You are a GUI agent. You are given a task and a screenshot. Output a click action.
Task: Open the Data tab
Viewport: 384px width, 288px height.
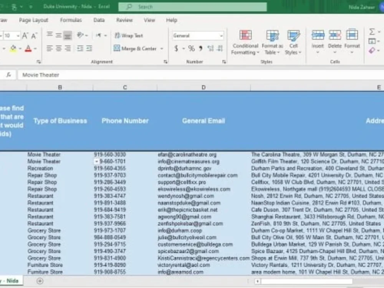click(99, 20)
